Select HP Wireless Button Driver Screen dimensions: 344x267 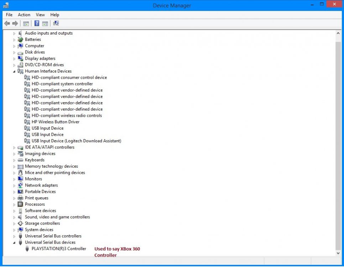pos(55,122)
